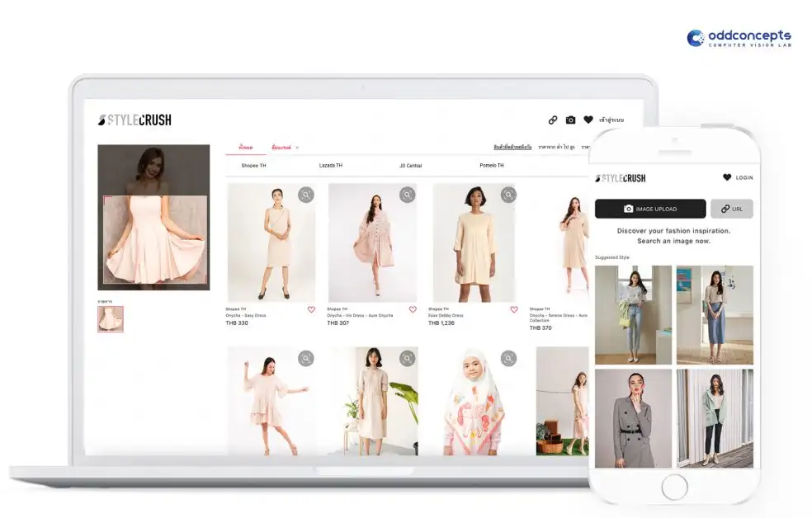Open the heart icon on mobile header
Image resolution: width=812 pixels, height=518 pixels.
pos(727,177)
